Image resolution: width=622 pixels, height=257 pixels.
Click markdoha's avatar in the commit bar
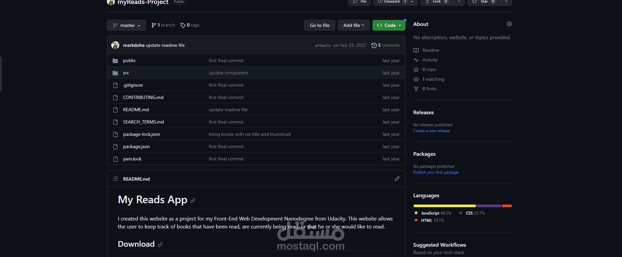pos(115,45)
